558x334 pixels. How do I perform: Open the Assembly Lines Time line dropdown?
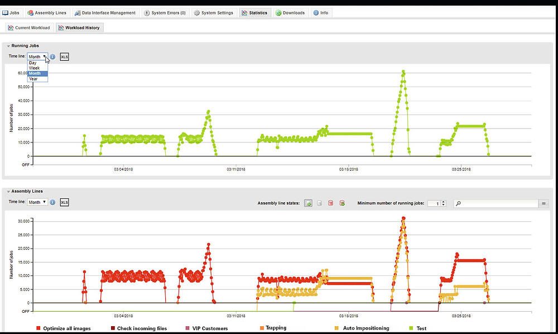[x=37, y=202]
